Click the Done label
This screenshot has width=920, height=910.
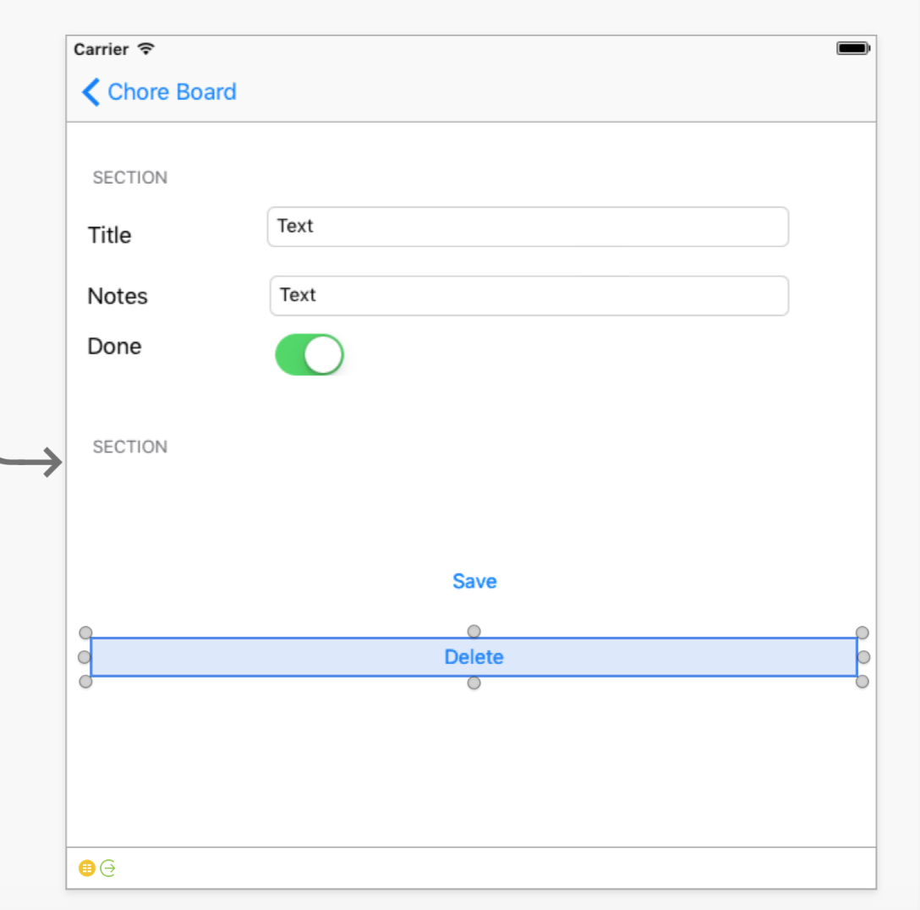pos(114,347)
